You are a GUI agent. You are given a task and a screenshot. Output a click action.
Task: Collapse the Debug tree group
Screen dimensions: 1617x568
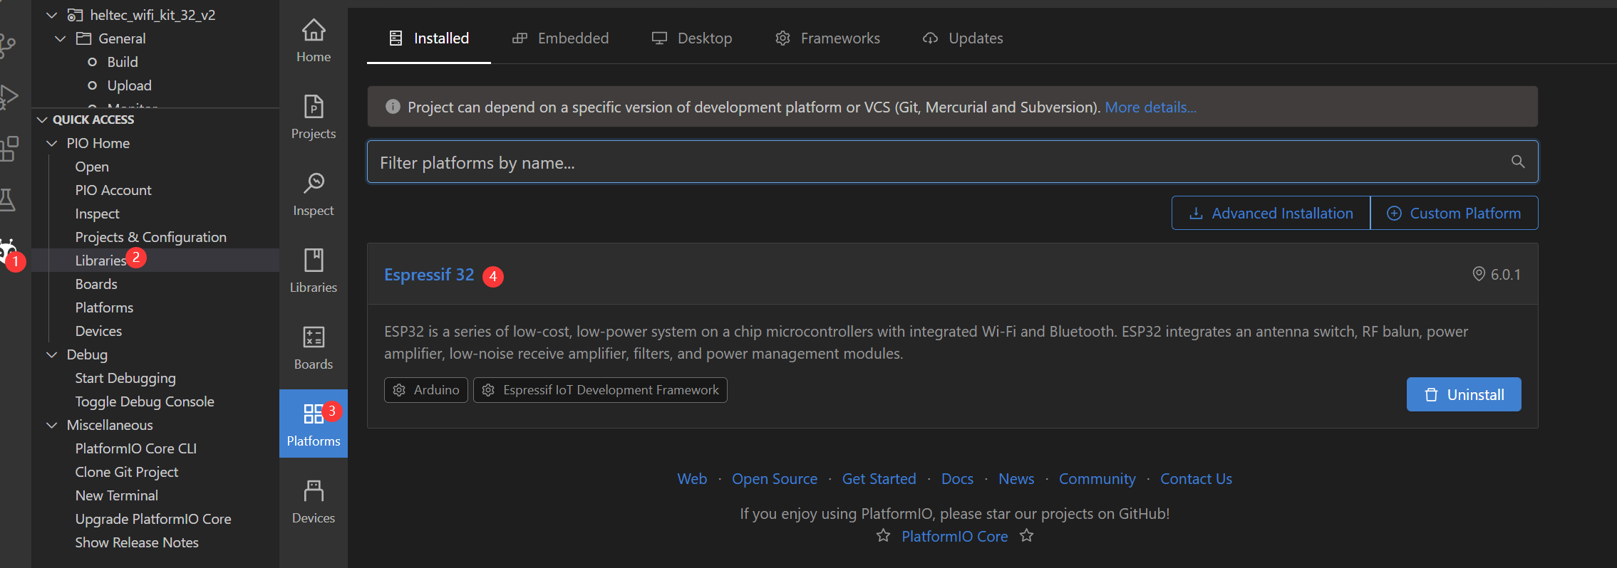[x=51, y=354]
